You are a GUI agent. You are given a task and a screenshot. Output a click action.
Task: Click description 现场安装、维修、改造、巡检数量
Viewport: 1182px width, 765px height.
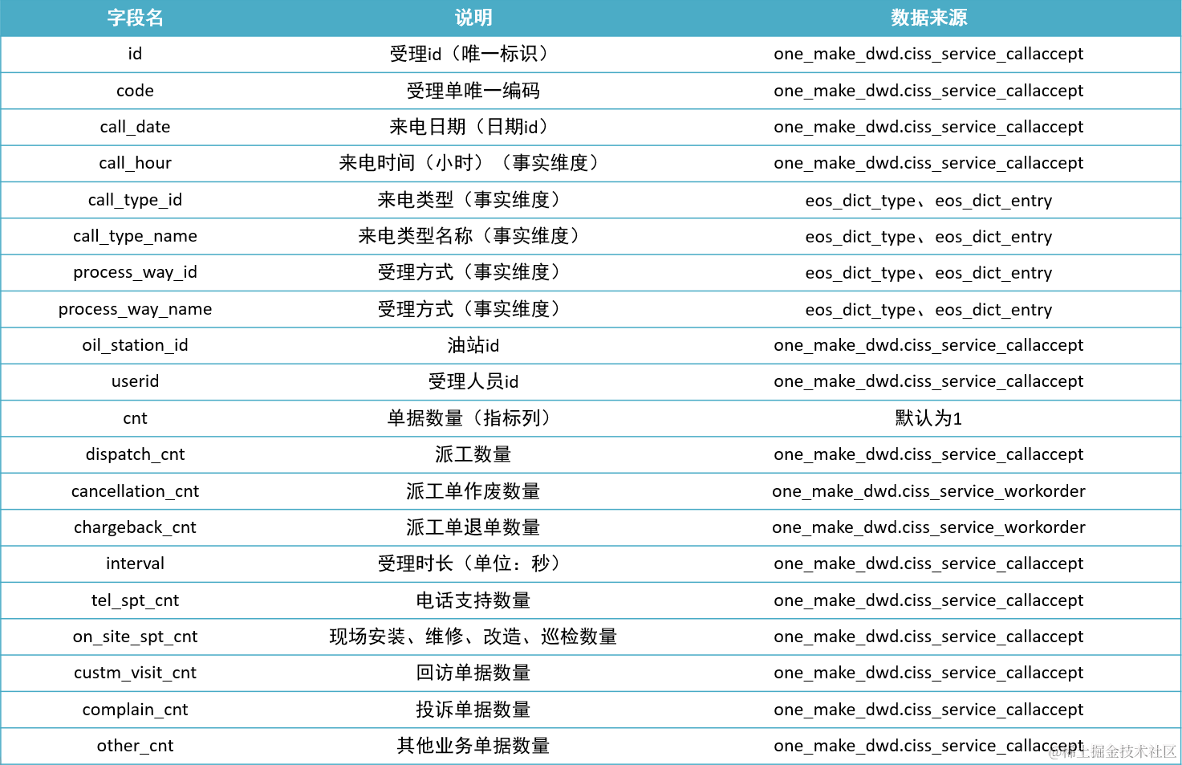click(473, 637)
